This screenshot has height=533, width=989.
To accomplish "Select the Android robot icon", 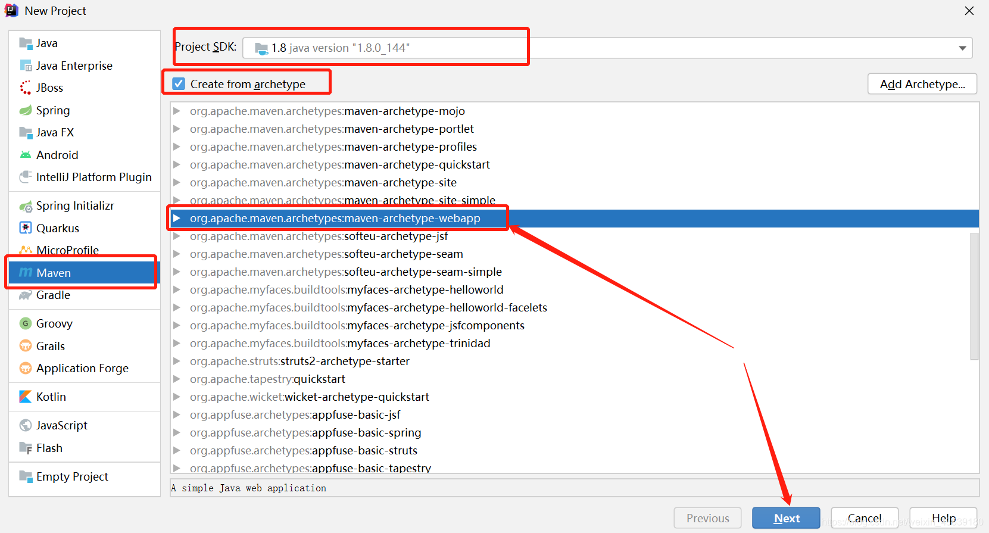I will pyautogui.click(x=26, y=155).
